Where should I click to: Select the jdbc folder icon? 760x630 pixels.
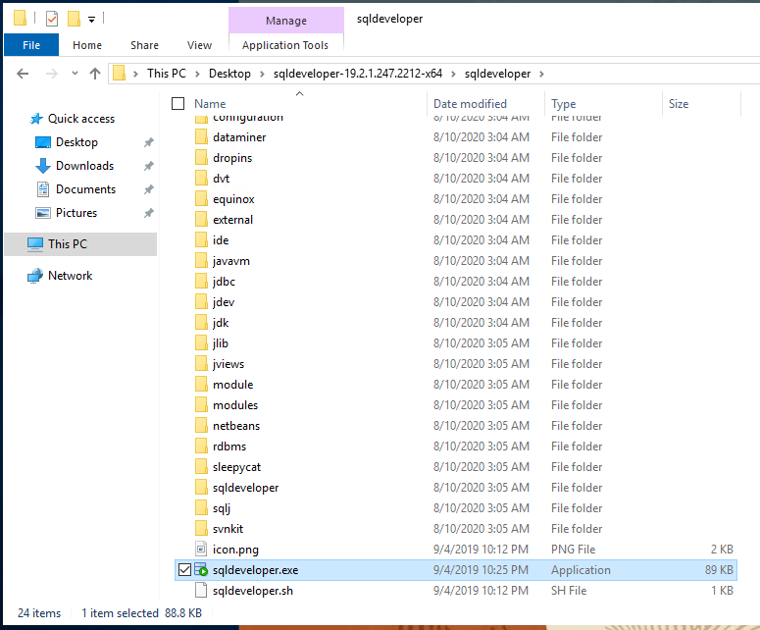[x=201, y=282]
